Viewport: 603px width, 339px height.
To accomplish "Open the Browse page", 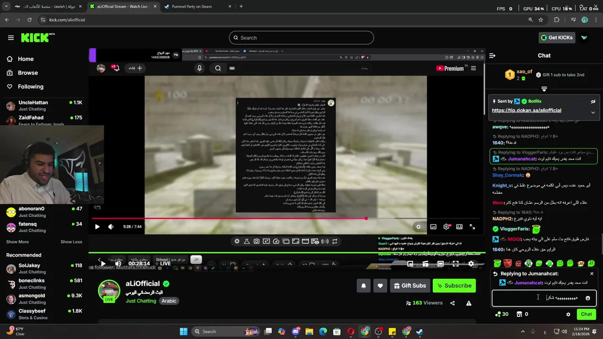I will tap(23, 73).
